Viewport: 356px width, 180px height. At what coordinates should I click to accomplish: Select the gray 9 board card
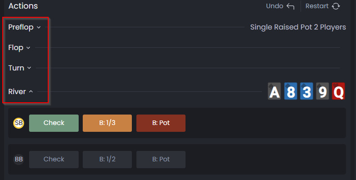pyautogui.click(x=322, y=91)
